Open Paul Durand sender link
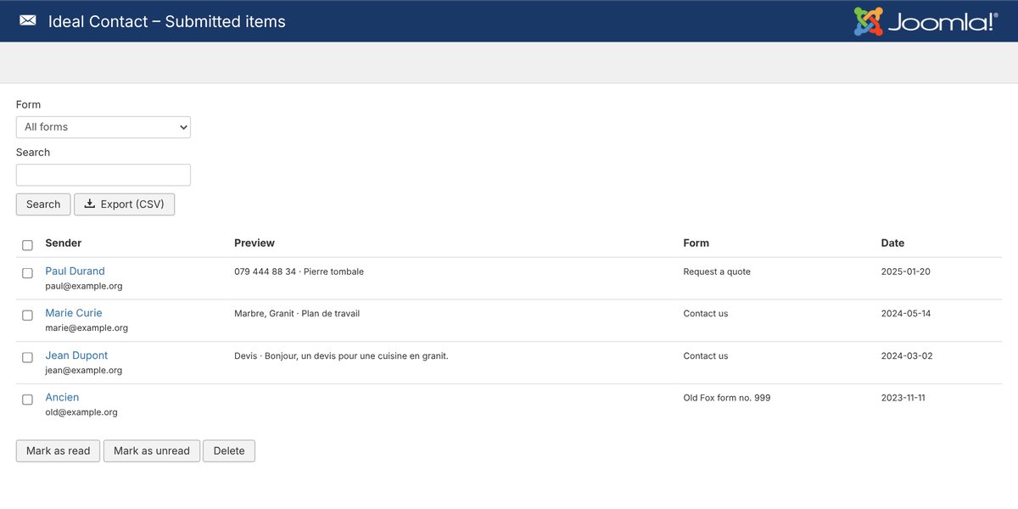This screenshot has height=509, width=1018. tap(76, 271)
